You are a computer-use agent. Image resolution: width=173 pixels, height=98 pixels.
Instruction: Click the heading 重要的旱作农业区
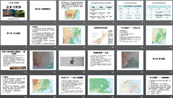[x=101, y=28]
